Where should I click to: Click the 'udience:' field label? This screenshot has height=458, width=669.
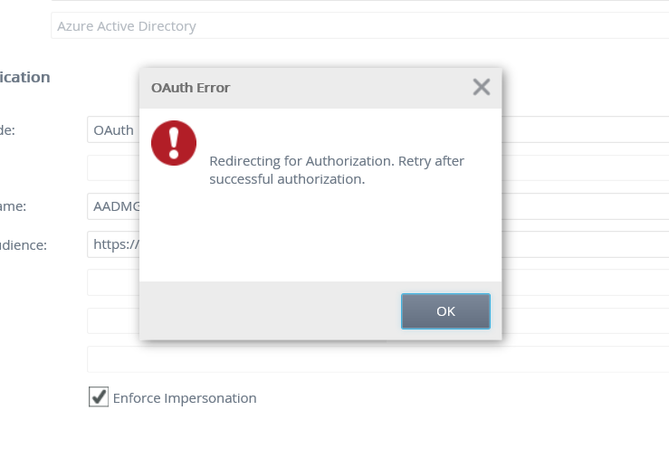(x=24, y=244)
